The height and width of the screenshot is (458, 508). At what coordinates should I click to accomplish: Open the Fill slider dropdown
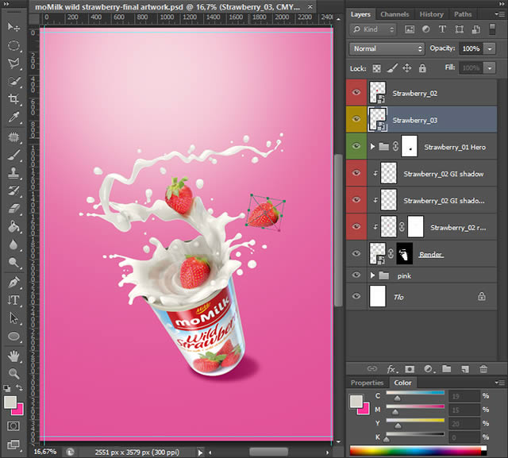point(490,68)
